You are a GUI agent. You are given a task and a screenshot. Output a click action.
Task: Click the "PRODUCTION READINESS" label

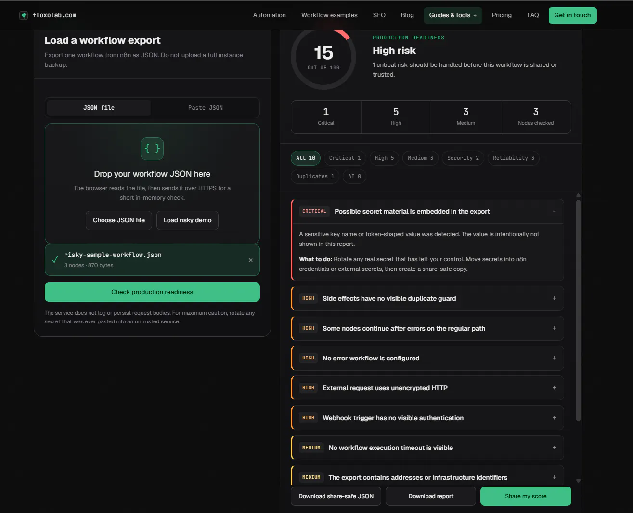coord(408,38)
